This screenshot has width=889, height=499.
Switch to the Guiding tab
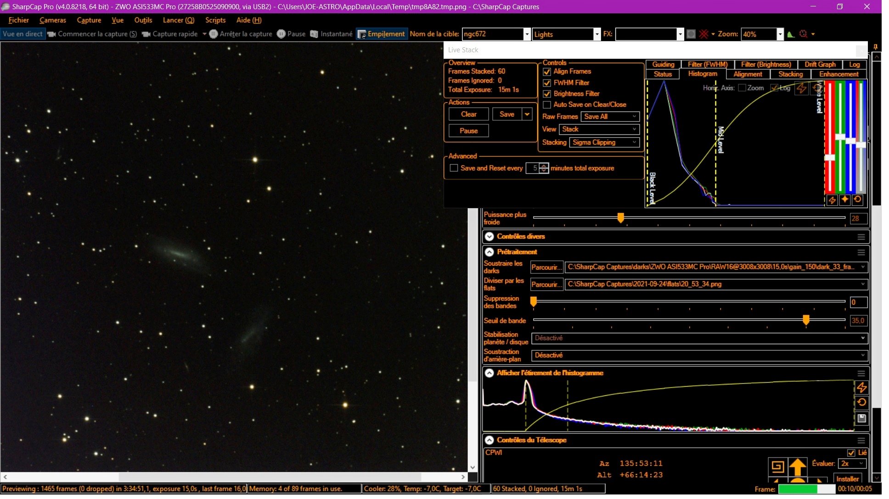point(663,65)
